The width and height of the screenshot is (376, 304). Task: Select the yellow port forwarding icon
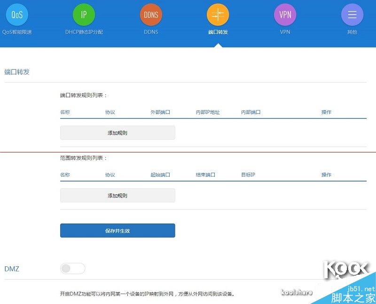(x=218, y=15)
